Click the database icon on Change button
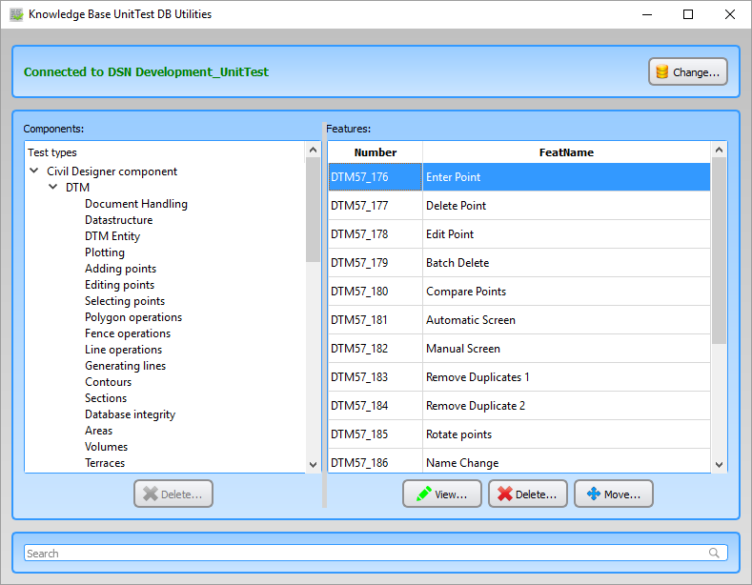This screenshot has width=752, height=585. coord(661,71)
